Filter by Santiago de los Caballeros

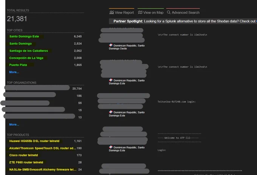[x=29, y=51]
